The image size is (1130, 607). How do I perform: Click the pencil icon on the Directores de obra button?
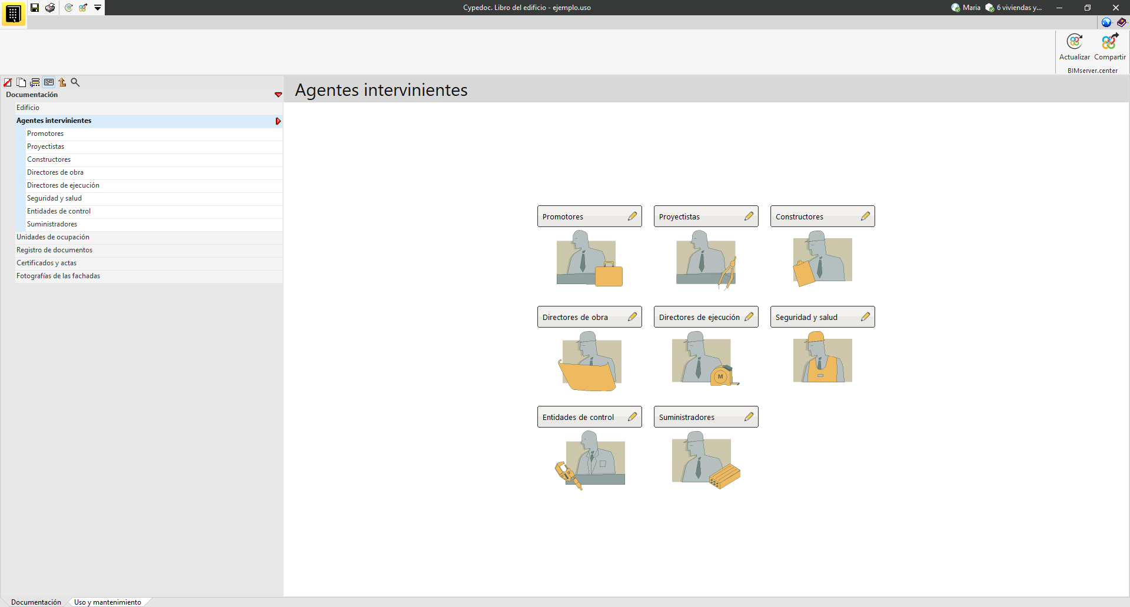[633, 316]
